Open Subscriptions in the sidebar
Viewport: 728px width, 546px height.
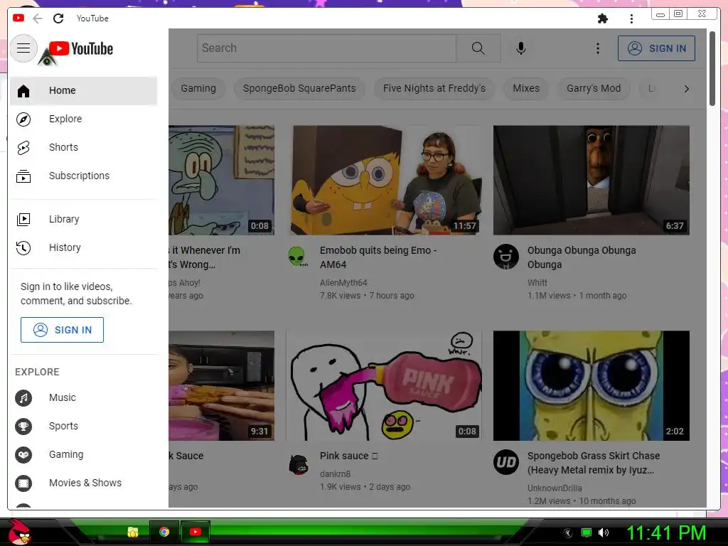pyautogui.click(x=84, y=176)
